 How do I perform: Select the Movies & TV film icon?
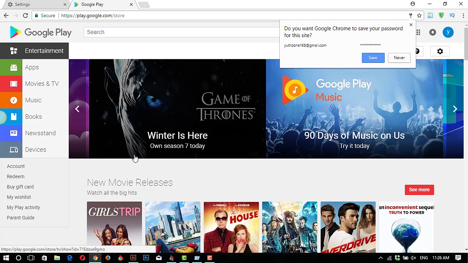[x=14, y=84]
